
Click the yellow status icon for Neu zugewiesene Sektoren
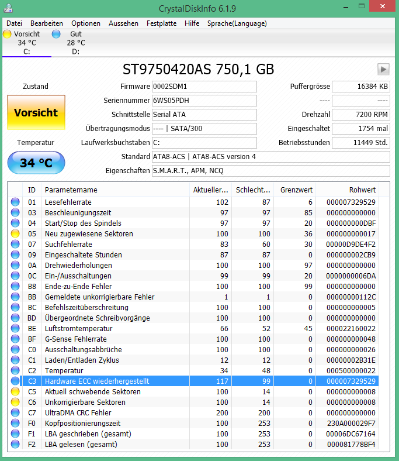coord(15,234)
